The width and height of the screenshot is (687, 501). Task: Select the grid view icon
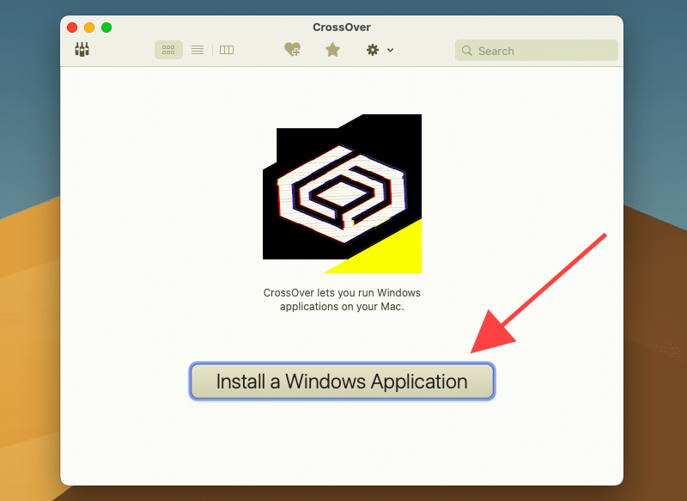[168, 49]
